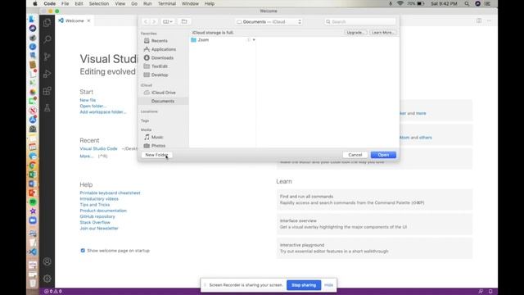Go back in file dialog

(146, 22)
